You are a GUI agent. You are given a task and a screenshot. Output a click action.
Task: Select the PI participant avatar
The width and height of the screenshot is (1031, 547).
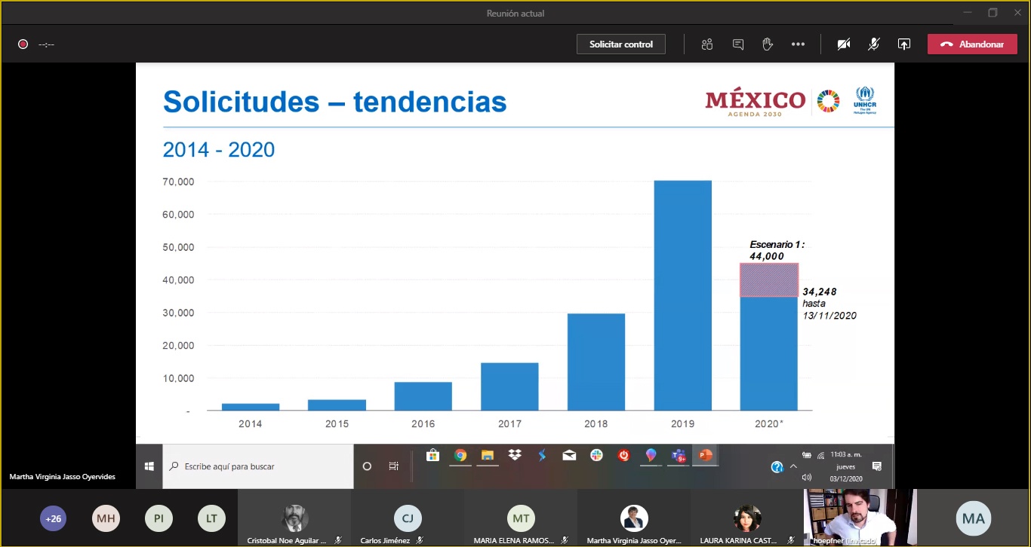click(x=158, y=518)
